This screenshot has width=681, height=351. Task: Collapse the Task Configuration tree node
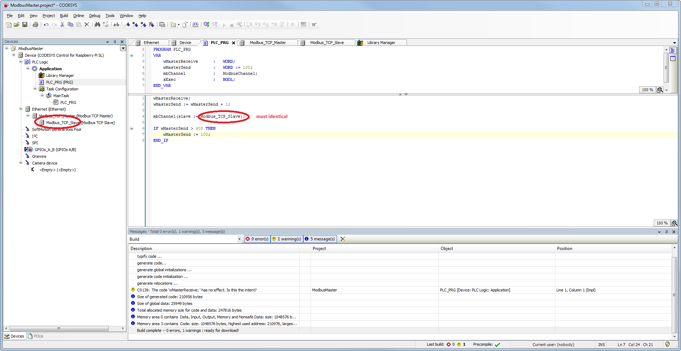35,89
